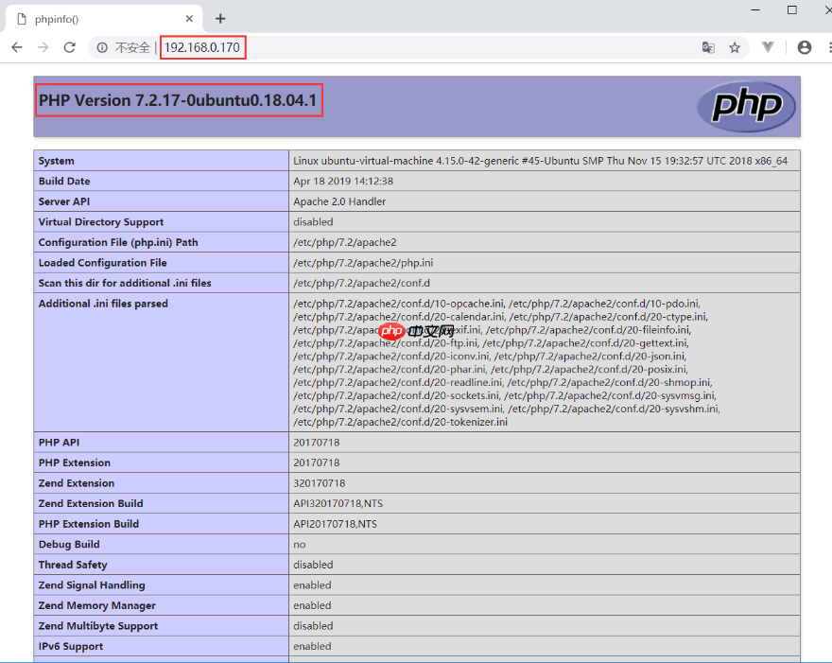Viewport: 832px width, 663px height.
Task: Click the Linux ubuntu-virtual-machine system value
Action: pyautogui.click(x=541, y=161)
